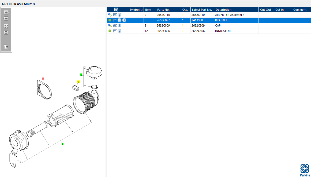Sort by the Parts No. column header

tap(168, 10)
